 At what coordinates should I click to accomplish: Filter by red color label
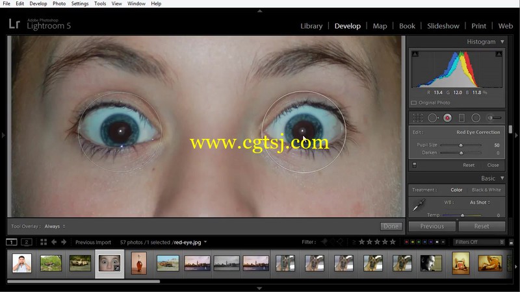[406, 242]
